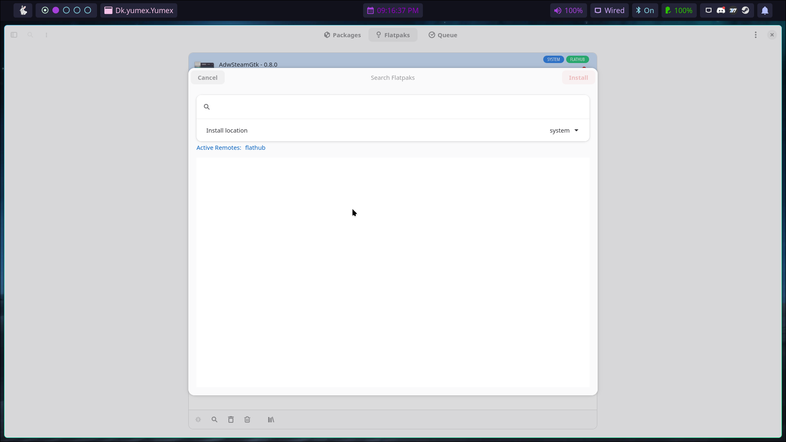Open the main three-dot menu at right
786x442 pixels.
point(756,35)
